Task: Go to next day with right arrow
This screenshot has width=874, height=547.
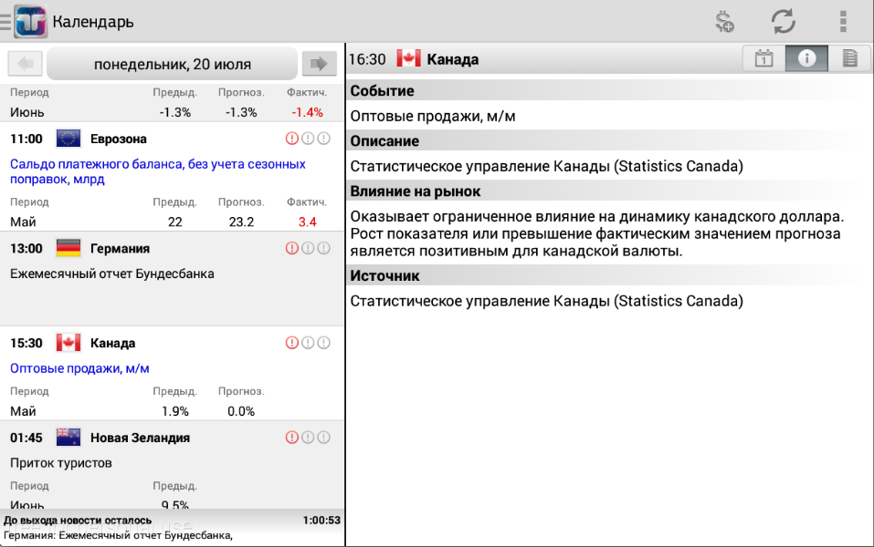Action: 319,64
